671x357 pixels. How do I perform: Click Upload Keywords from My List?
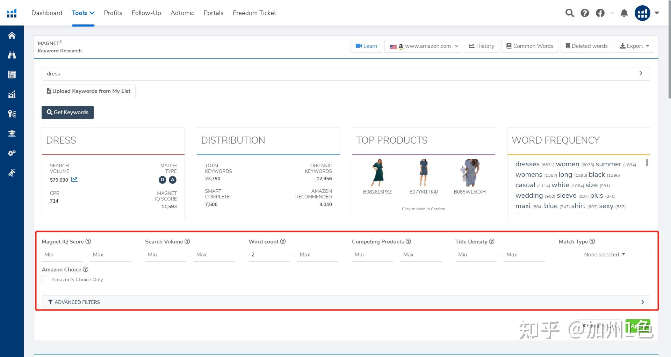(88, 91)
